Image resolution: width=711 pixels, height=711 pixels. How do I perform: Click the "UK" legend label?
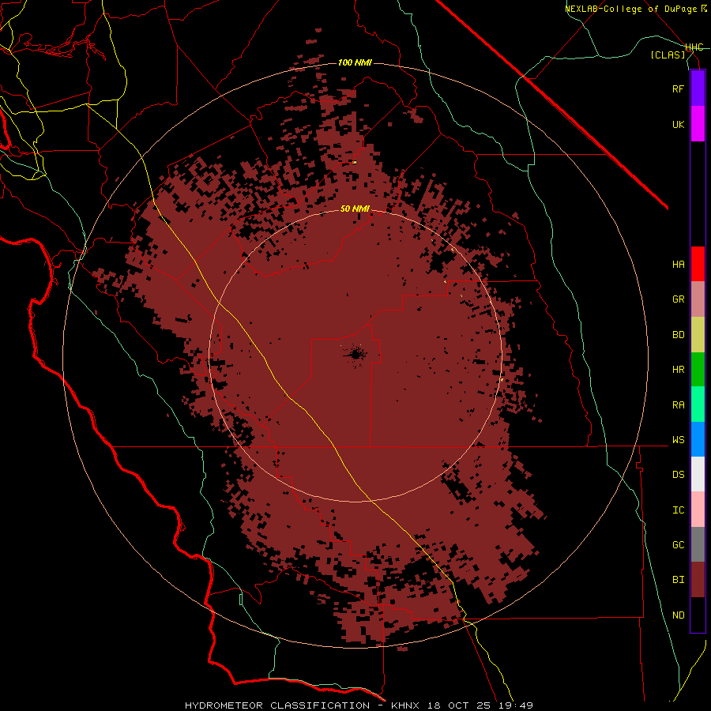click(x=678, y=124)
